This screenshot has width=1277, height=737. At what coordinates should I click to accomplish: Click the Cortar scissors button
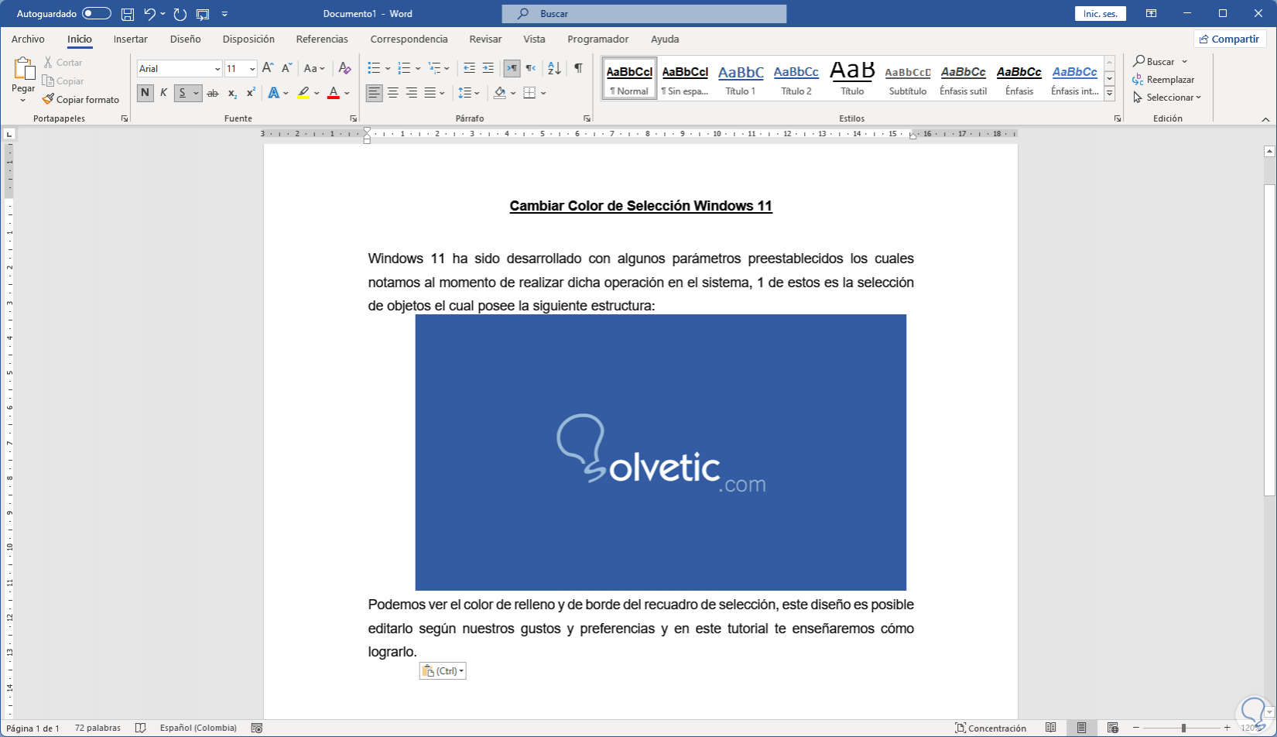pyautogui.click(x=63, y=62)
